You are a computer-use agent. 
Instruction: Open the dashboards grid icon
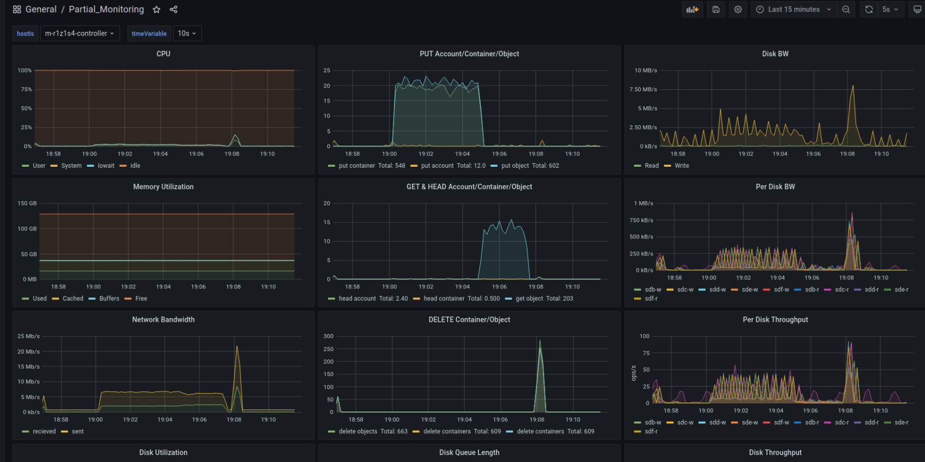[x=17, y=10]
